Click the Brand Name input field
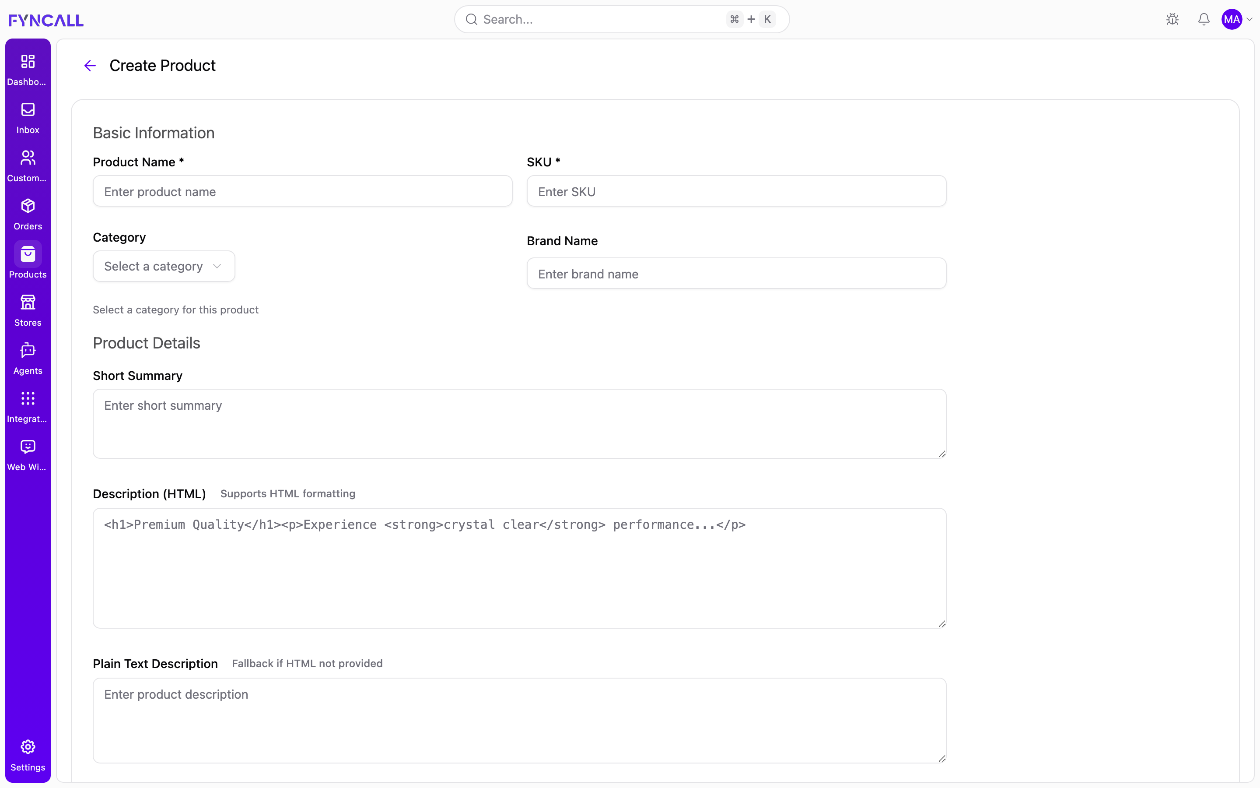This screenshot has height=788, width=1260. tap(736, 274)
